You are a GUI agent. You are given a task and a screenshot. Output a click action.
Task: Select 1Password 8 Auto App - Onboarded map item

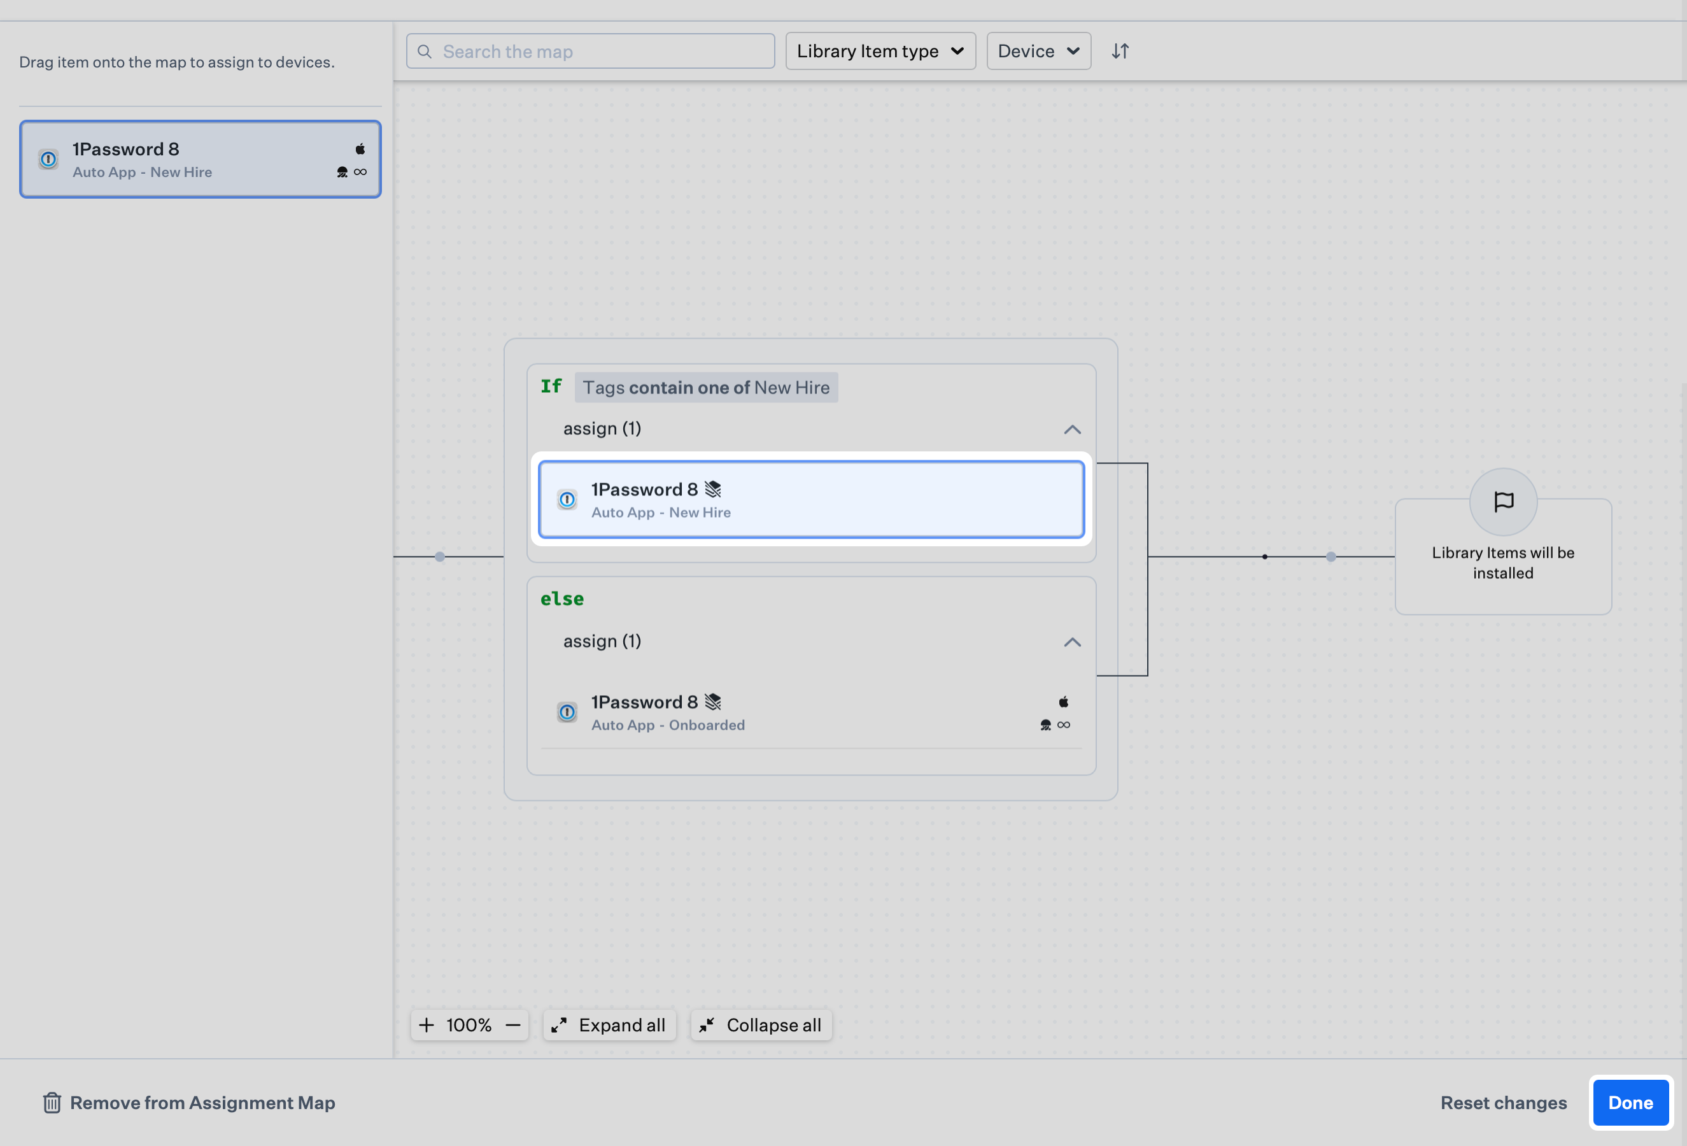point(812,712)
